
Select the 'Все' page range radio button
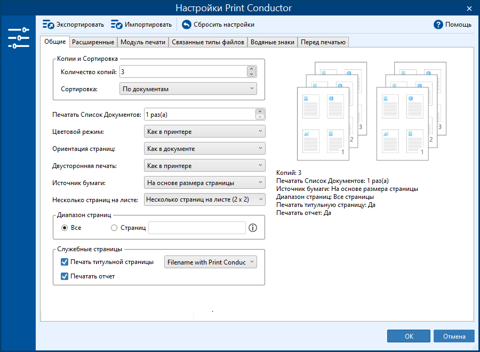pos(65,228)
